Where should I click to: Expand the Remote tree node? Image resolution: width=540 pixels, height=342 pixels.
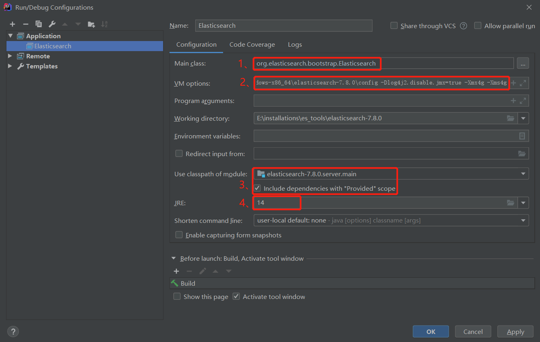tap(10, 56)
